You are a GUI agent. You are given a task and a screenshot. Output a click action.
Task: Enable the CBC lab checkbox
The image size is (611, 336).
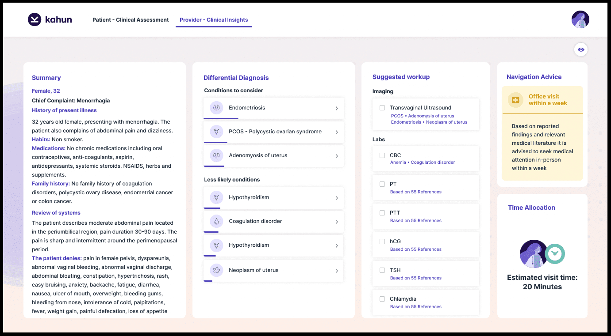pos(382,155)
